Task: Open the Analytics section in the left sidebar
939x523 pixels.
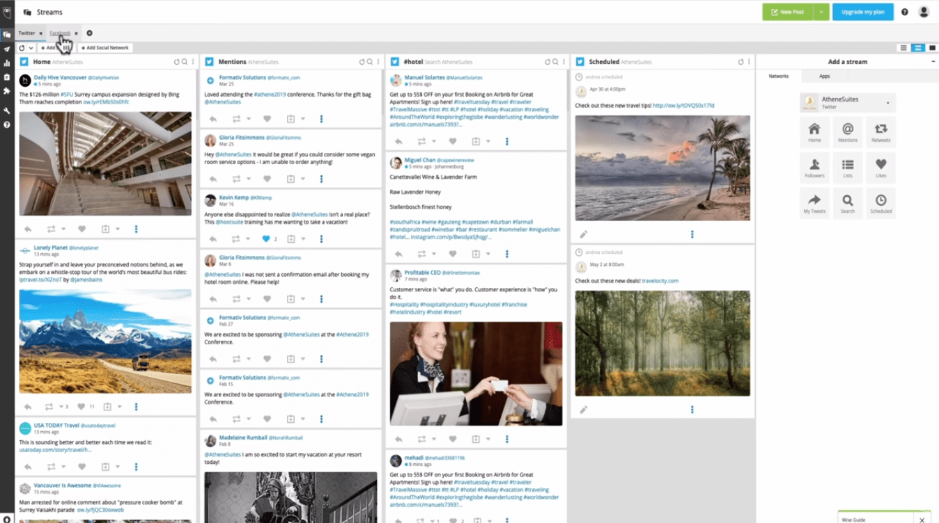Action: [7, 63]
